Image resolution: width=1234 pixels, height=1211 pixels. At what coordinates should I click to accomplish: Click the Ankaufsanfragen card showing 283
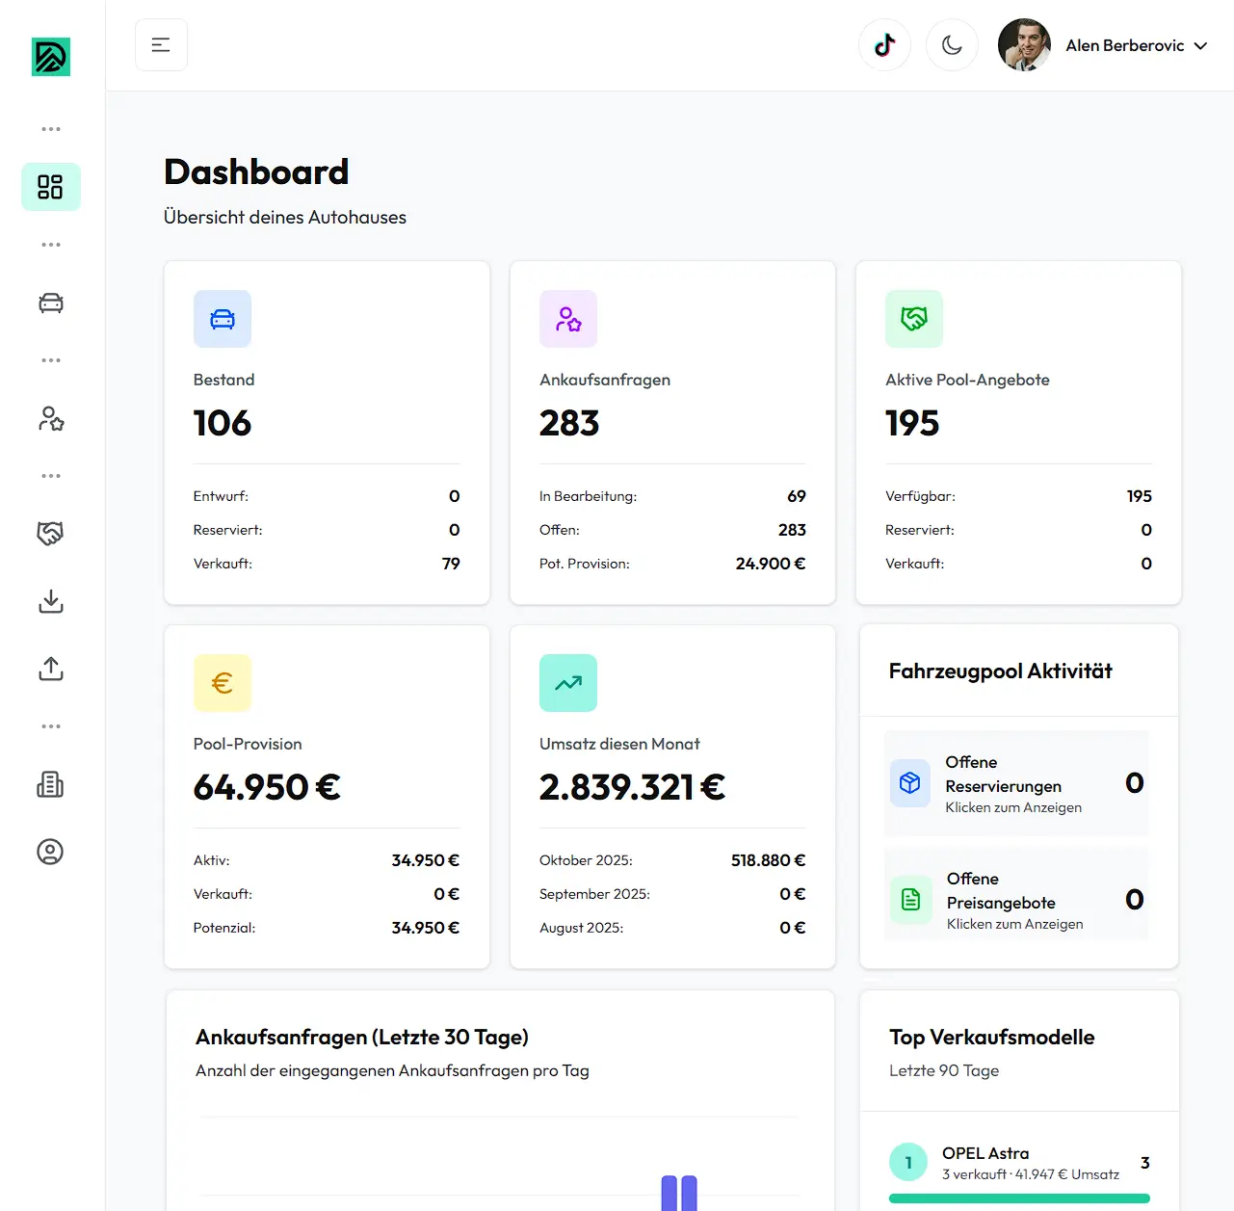pyautogui.click(x=671, y=432)
